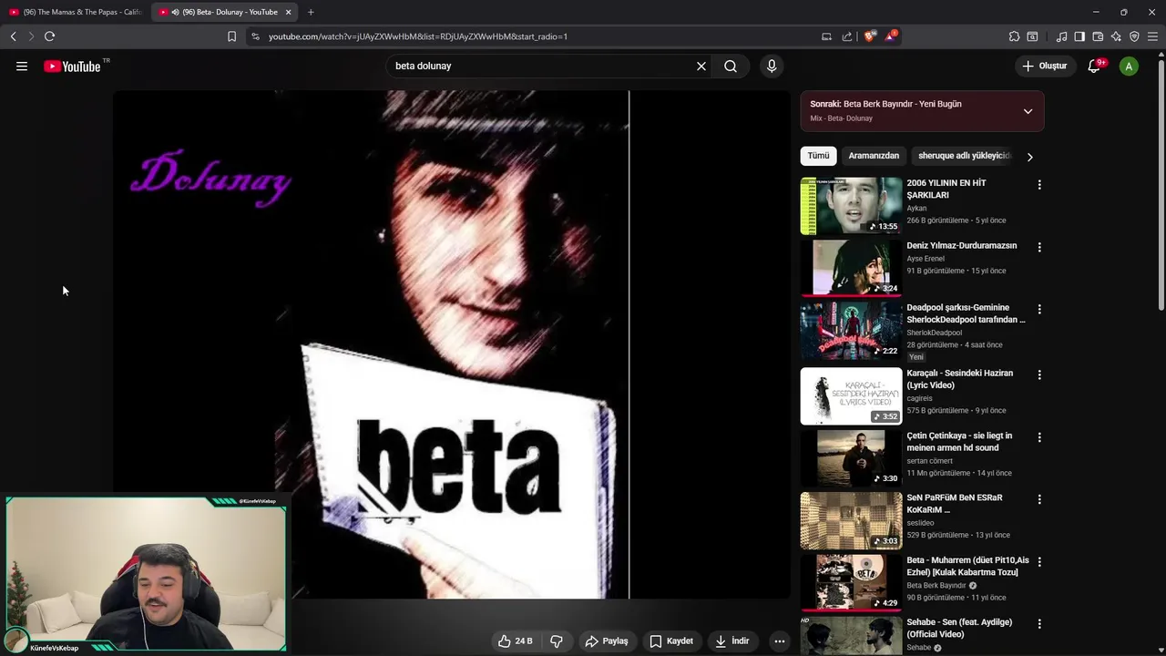Image resolution: width=1166 pixels, height=656 pixels.
Task: Open site info icon beside URL
Action: click(255, 36)
